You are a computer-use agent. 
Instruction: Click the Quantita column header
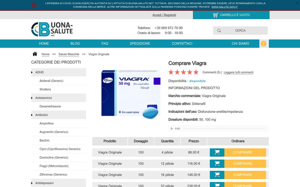coord(167,141)
